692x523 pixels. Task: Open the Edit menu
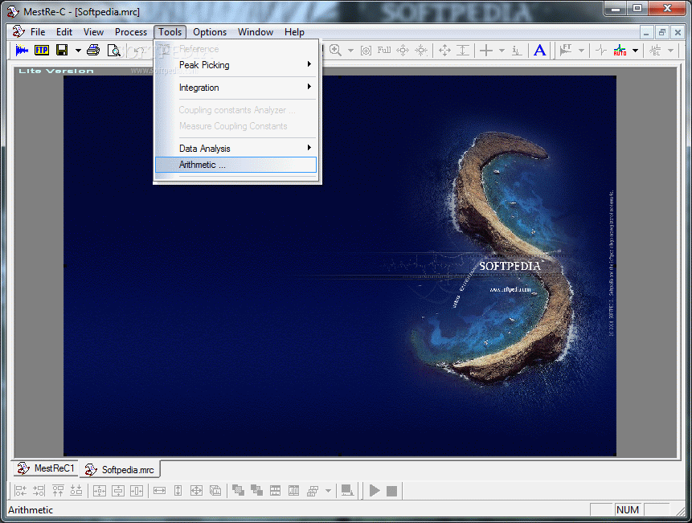point(64,32)
